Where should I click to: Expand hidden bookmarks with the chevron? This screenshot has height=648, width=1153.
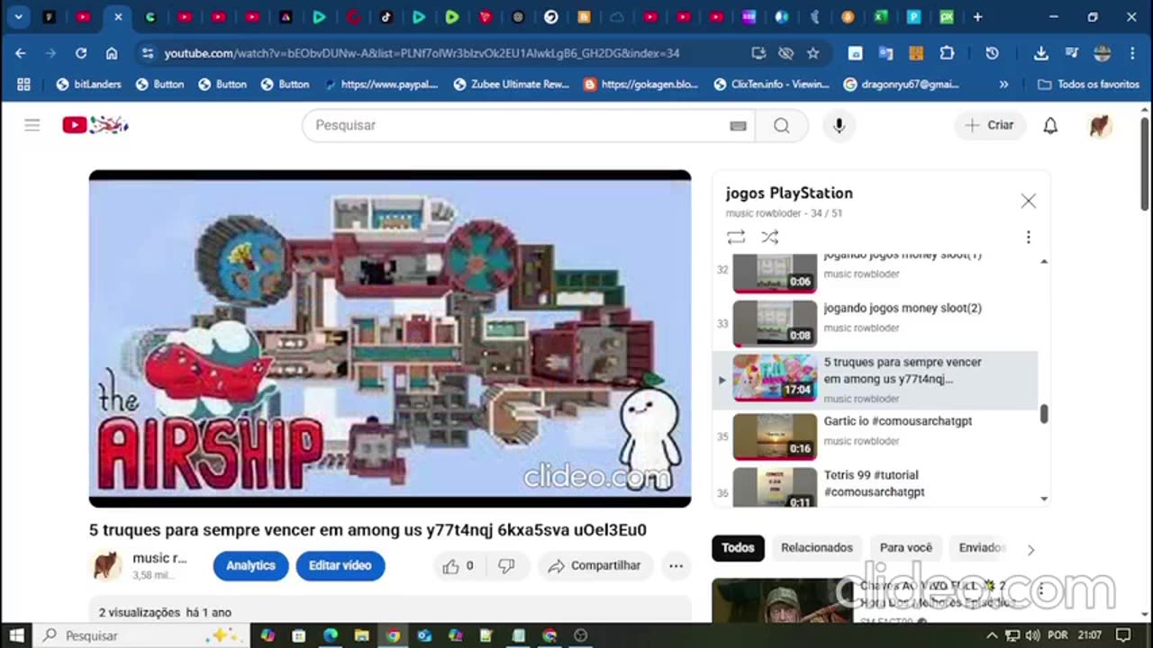pyautogui.click(x=1003, y=84)
